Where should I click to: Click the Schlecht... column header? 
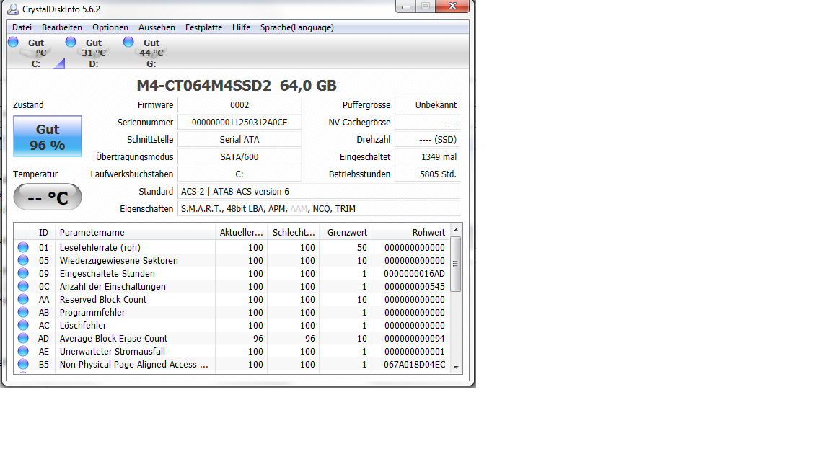click(293, 233)
